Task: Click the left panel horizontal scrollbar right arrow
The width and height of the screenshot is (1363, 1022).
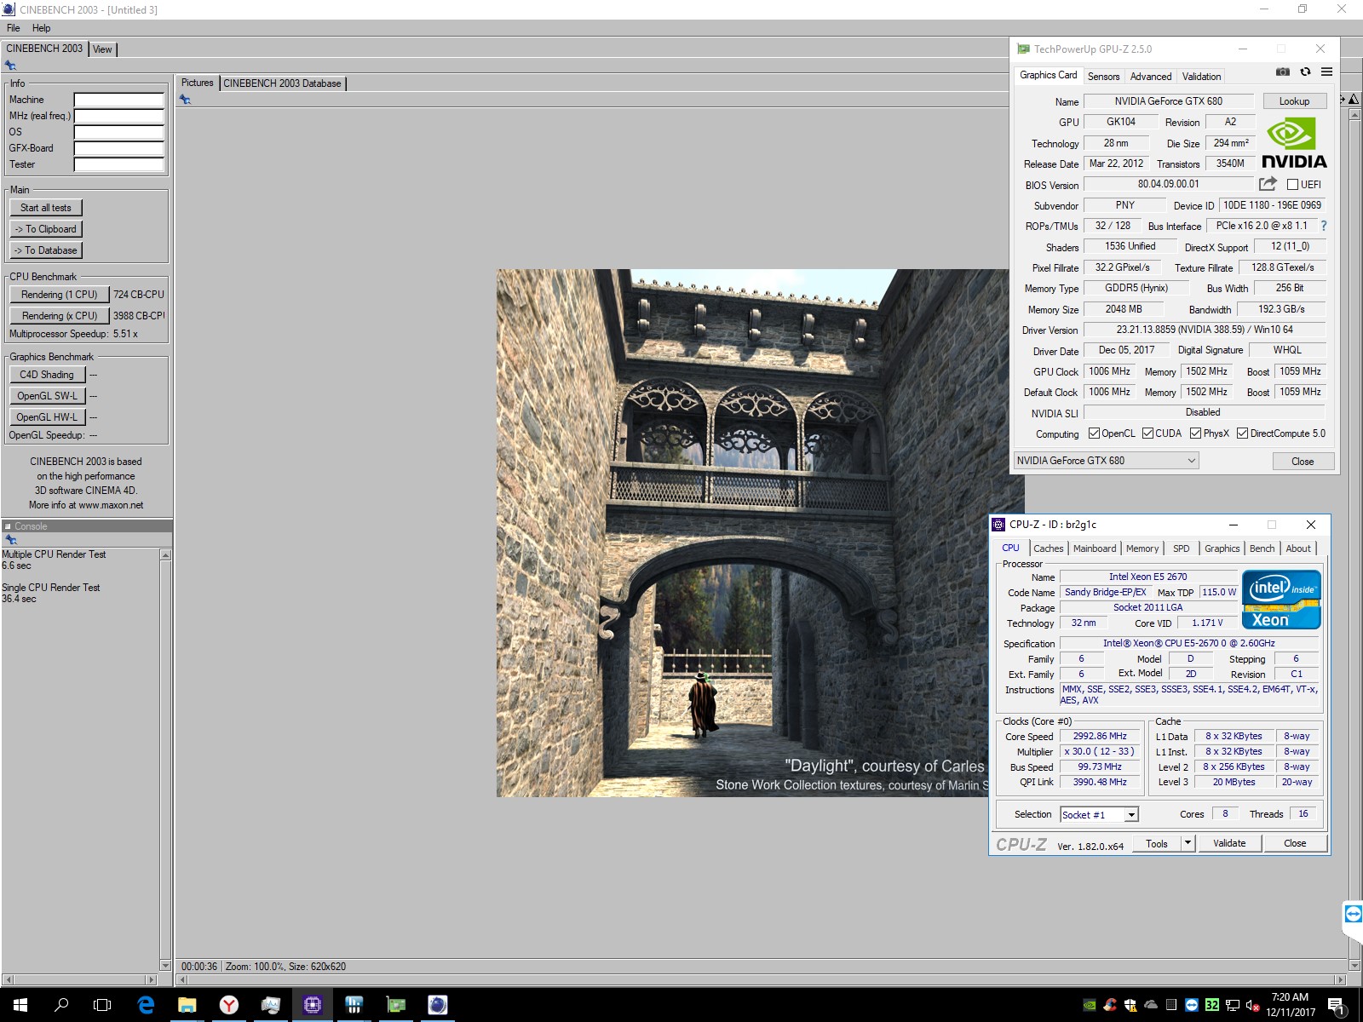Action: click(152, 979)
